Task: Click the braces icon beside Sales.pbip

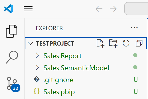Action: [x=37, y=91]
